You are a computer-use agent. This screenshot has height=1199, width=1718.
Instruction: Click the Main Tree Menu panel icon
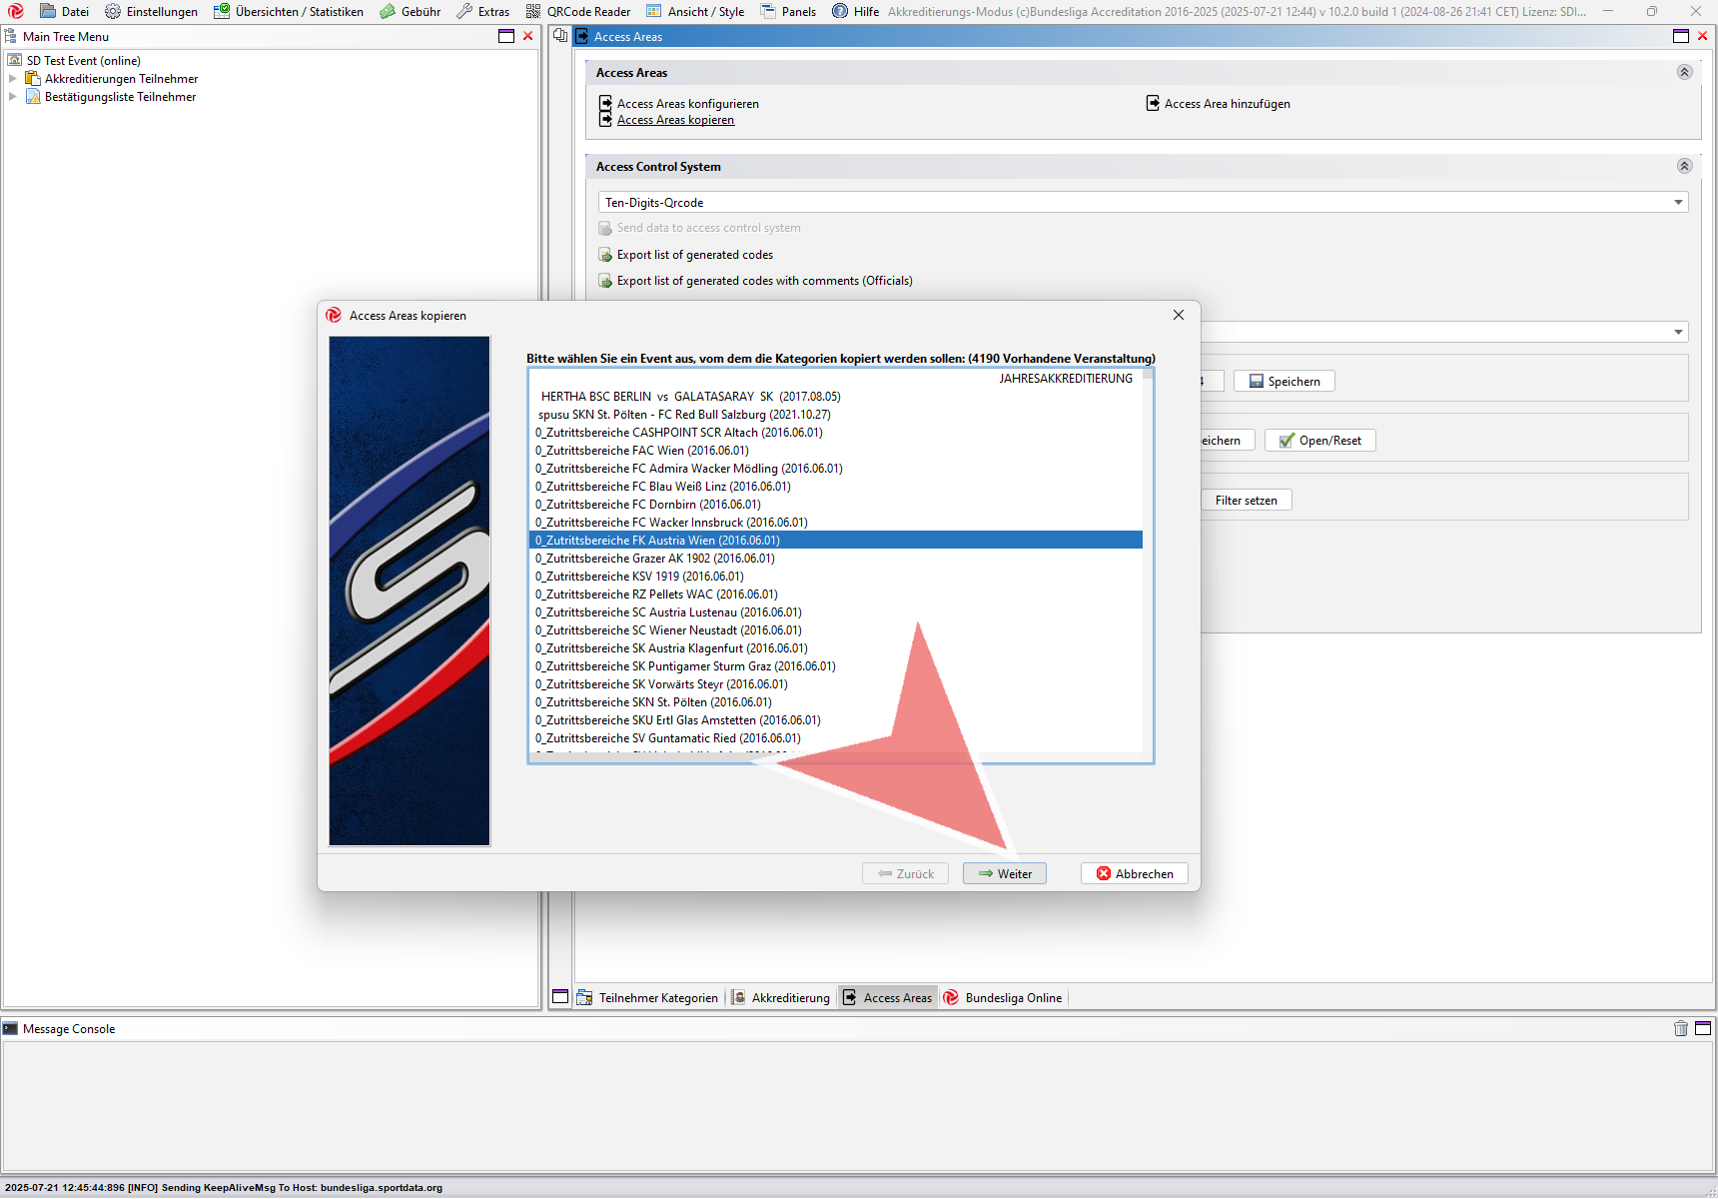point(11,36)
